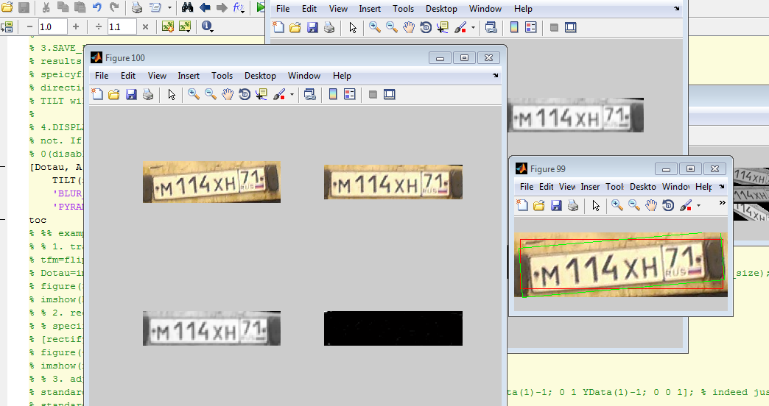Enable Pan hand tool in Figure 100
Viewport: 769px width, 406px height.
(228, 94)
